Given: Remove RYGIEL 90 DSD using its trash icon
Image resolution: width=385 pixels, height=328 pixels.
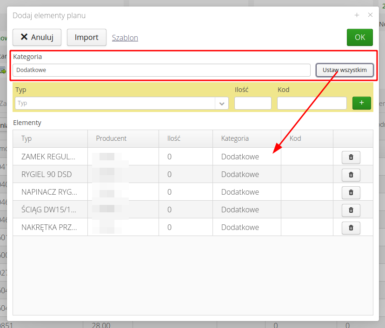Looking at the screenshot, I should pos(351,175).
